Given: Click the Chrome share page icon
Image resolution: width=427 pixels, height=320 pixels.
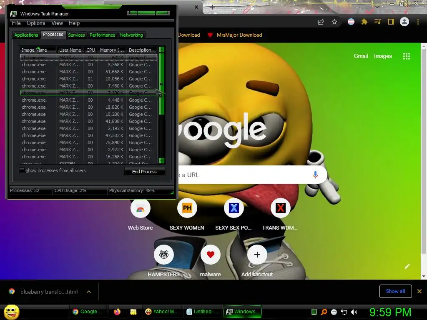Looking at the screenshot, I should pos(321,22).
